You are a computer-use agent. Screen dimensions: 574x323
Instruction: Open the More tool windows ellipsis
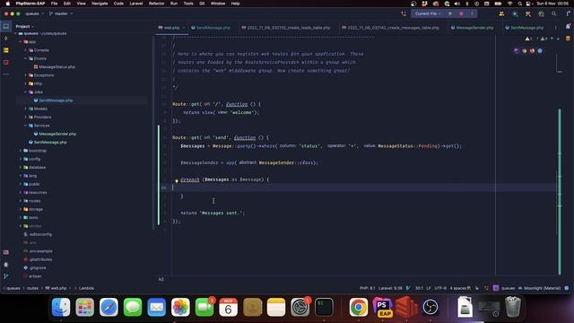(x=6, y=74)
